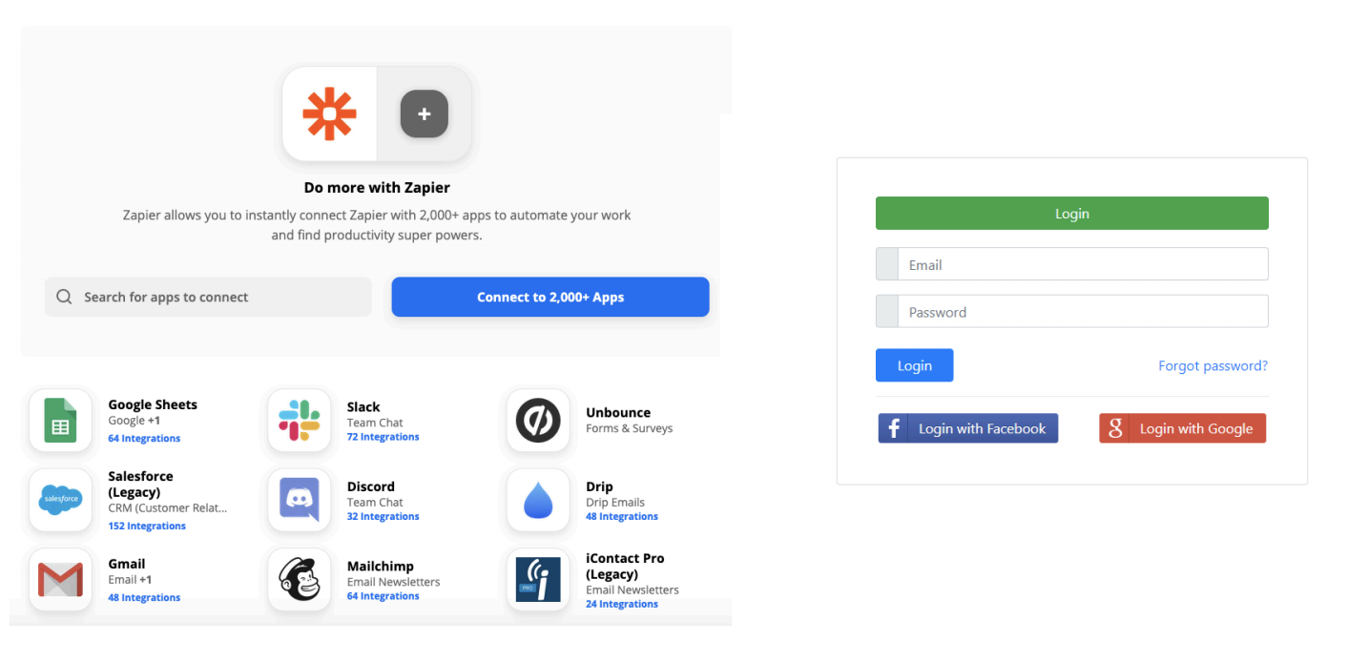Open the Salesforce (Legacy) cloud icon

tap(60, 500)
